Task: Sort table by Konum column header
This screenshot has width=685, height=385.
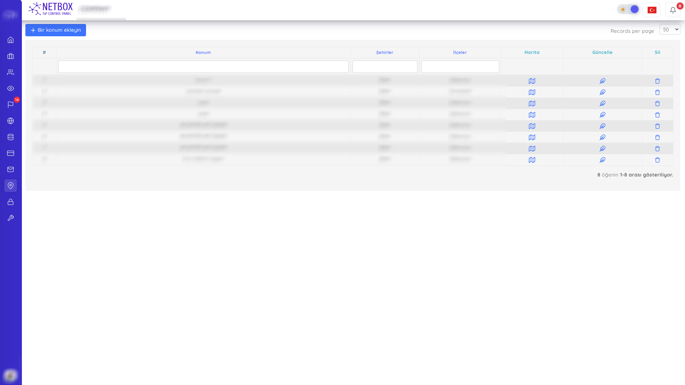Action: click(203, 52)
